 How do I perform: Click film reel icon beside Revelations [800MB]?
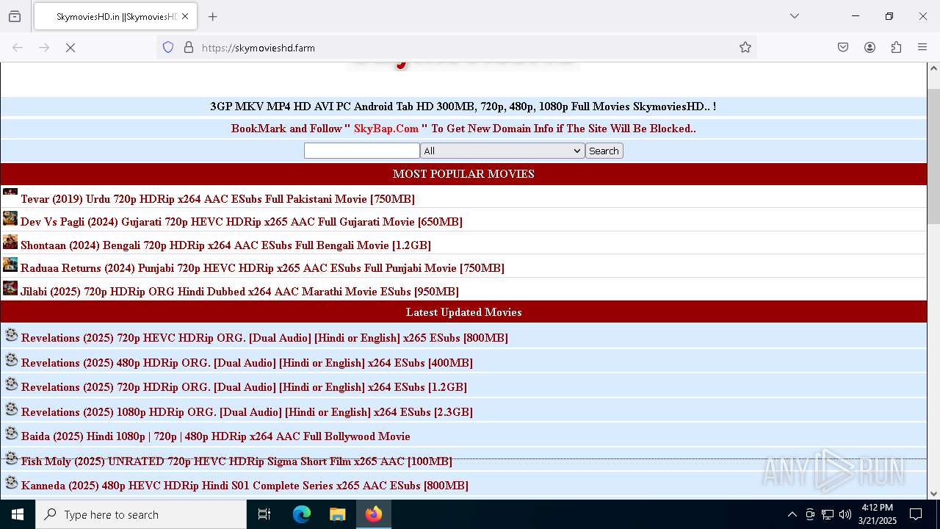[x=11, y=335]
